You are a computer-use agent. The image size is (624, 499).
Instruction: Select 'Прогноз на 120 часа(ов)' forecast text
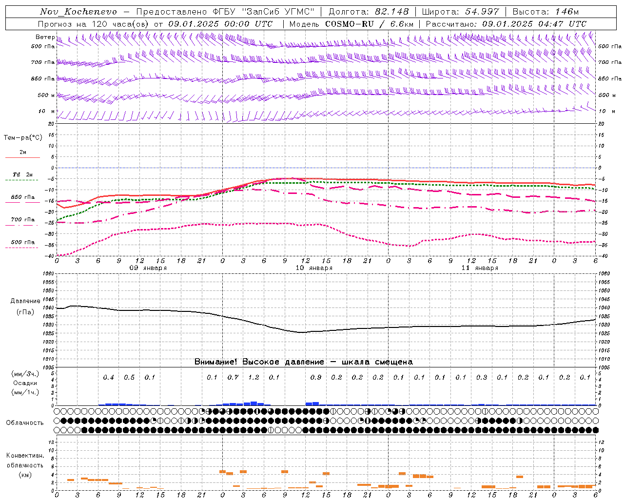94,24
